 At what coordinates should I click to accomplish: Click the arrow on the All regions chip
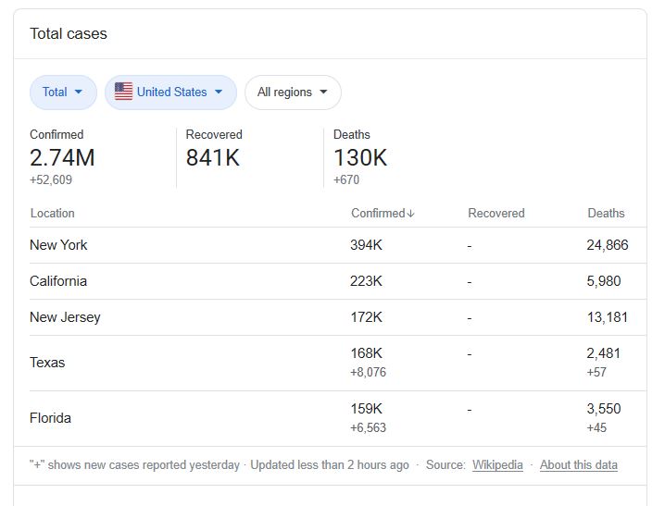[323, 92]
